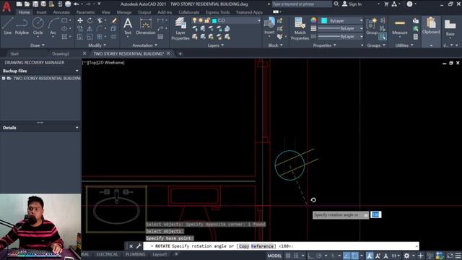Click the keyword search field

point(302,4)
